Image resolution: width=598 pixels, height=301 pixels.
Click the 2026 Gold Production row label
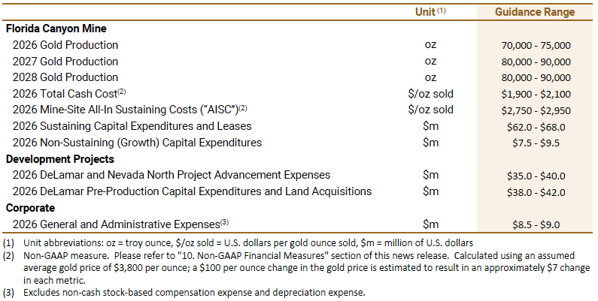[65, 45]
